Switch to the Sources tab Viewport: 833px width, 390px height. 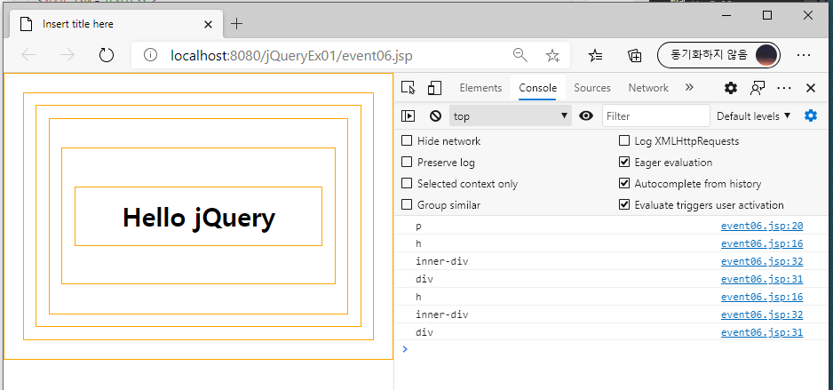[x=592, y=88]
